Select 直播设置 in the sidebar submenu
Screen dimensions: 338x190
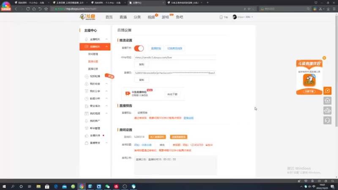93,61
